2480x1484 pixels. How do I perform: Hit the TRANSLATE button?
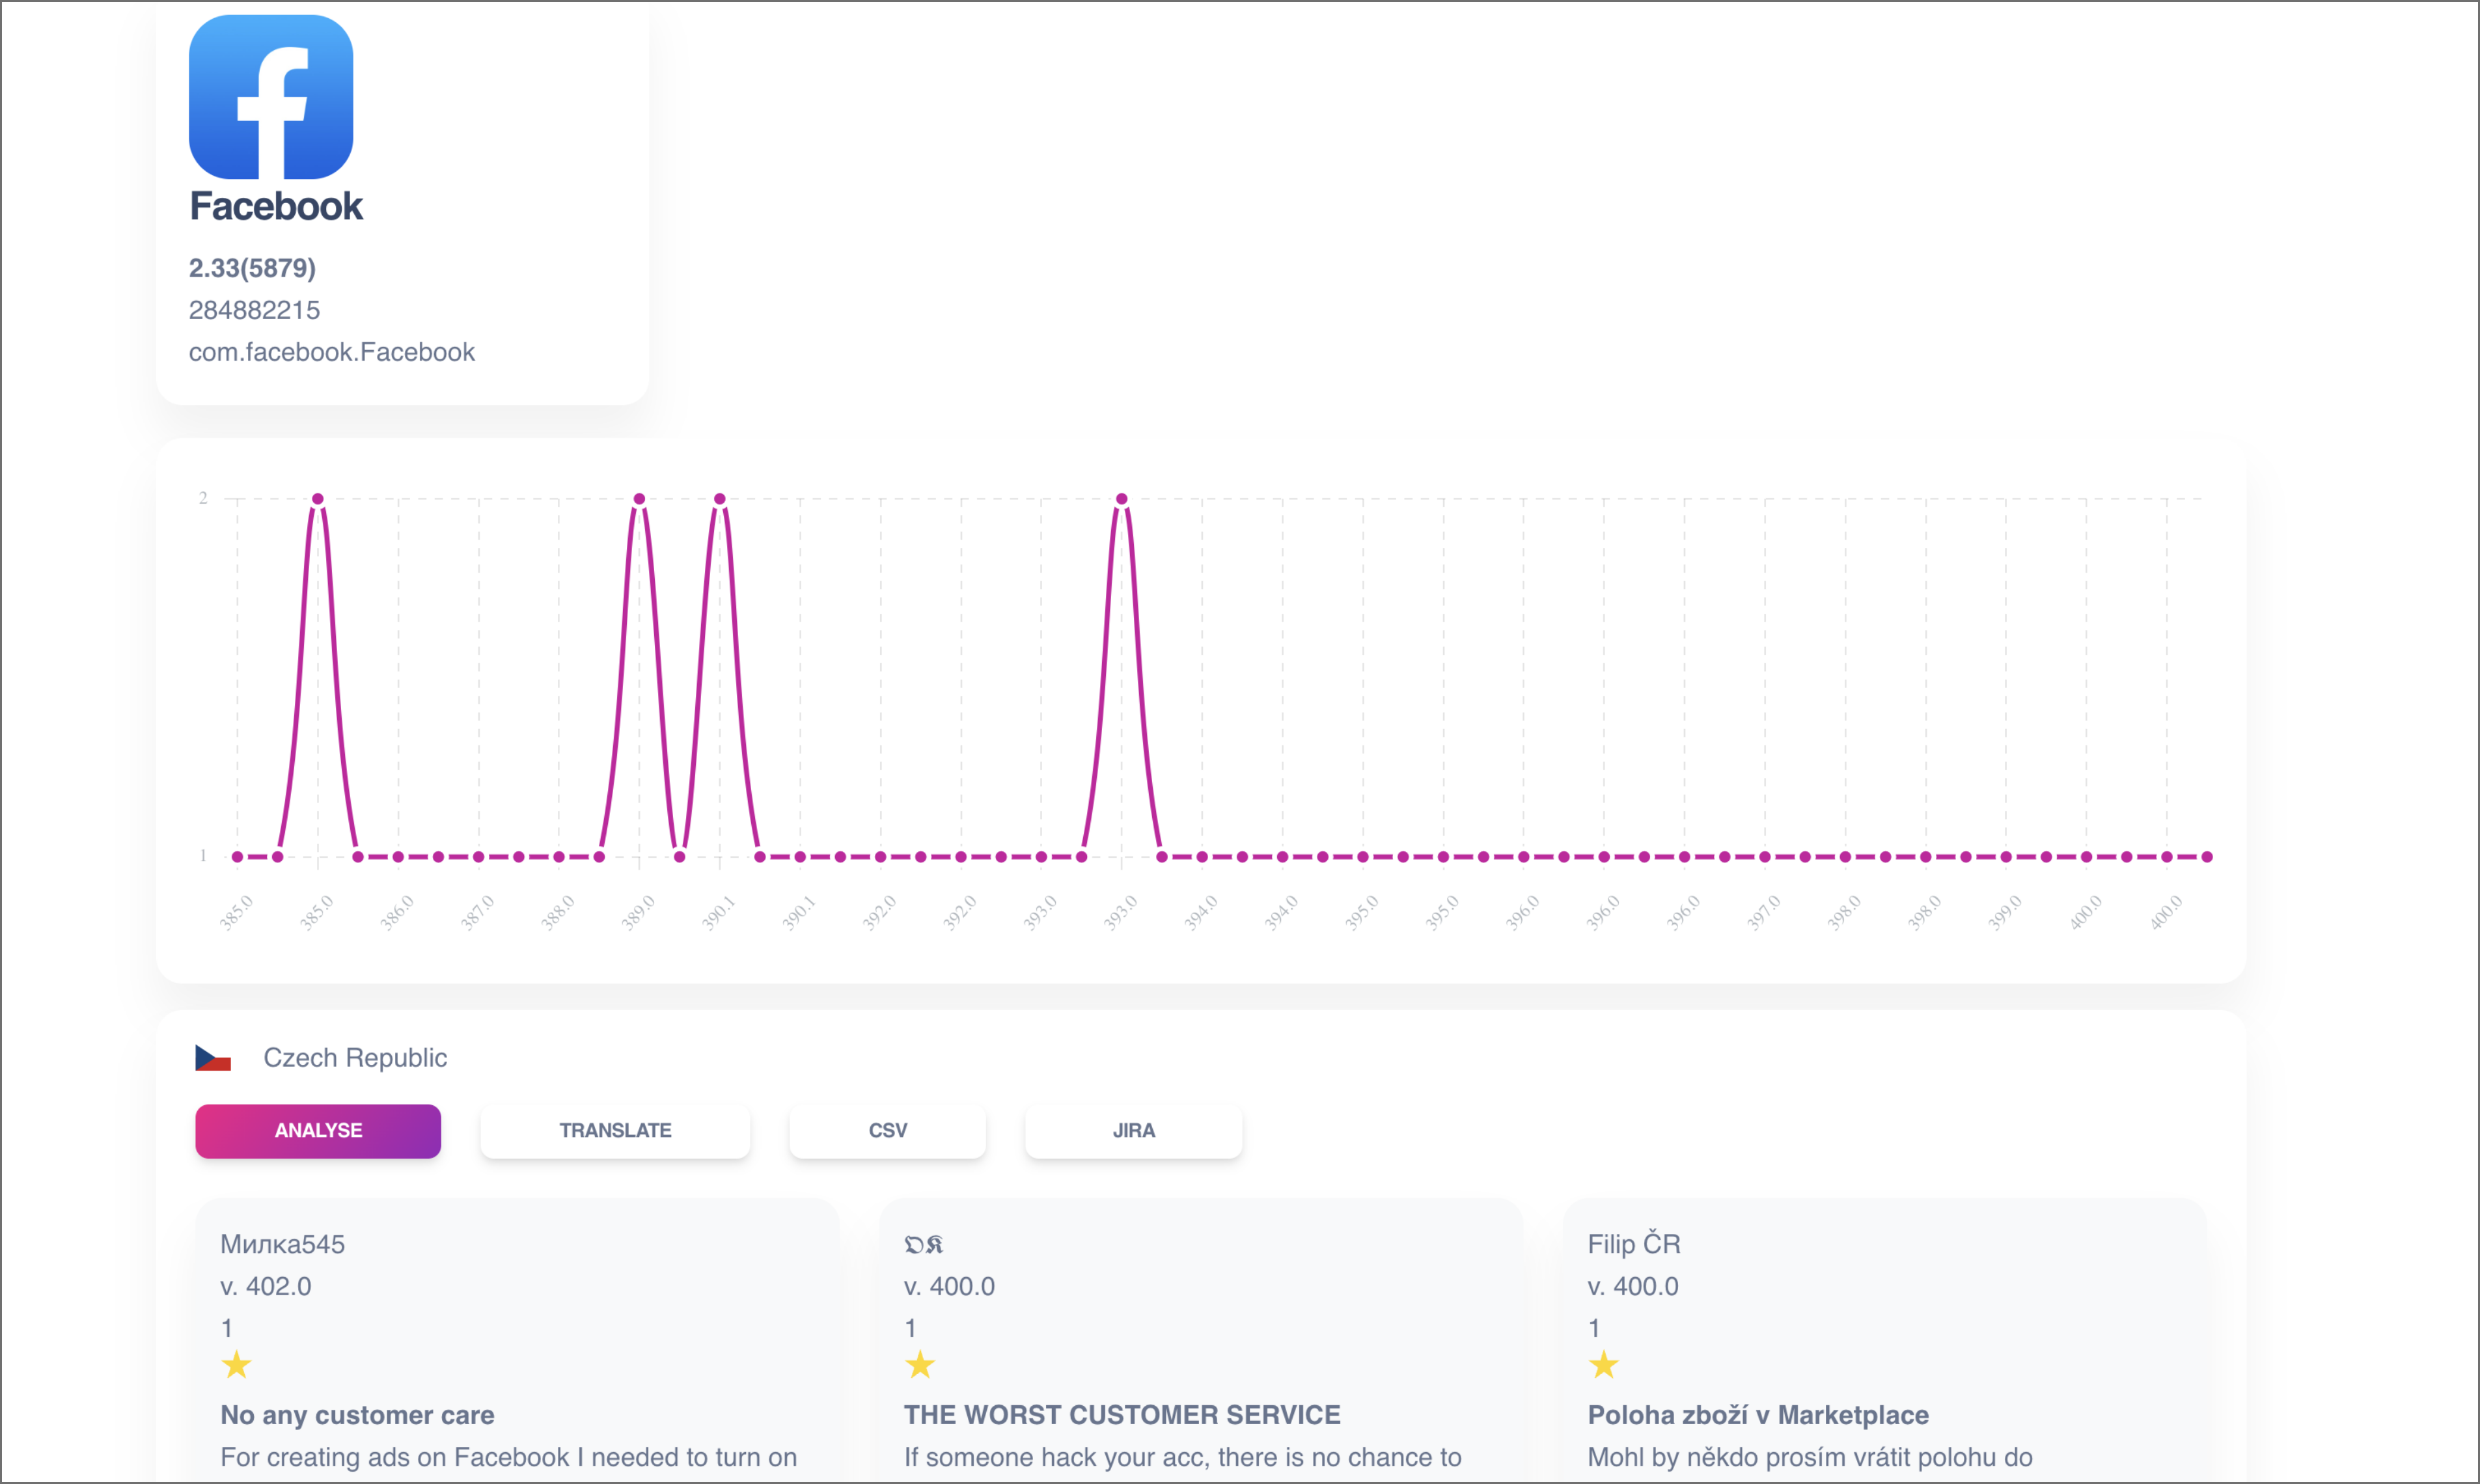tap(615, 1131)
